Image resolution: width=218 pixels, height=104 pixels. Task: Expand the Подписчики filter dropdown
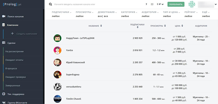pos(61,12)
